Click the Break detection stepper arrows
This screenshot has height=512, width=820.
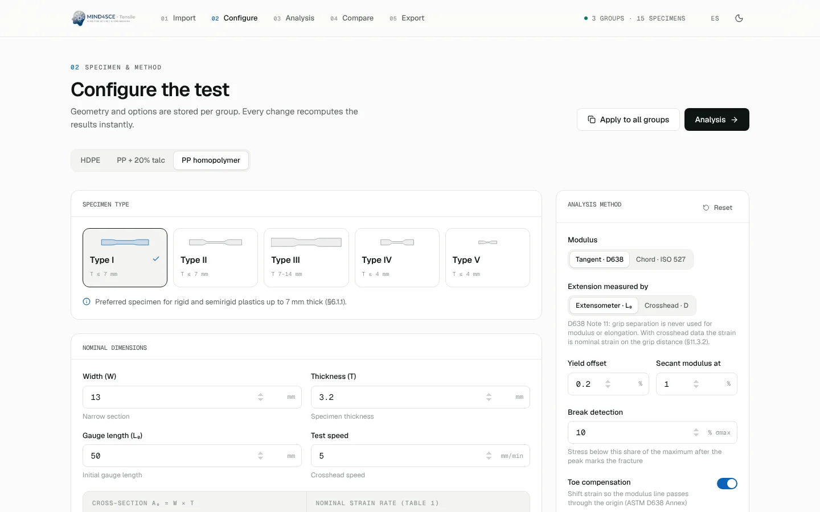(x=696, y=432)
